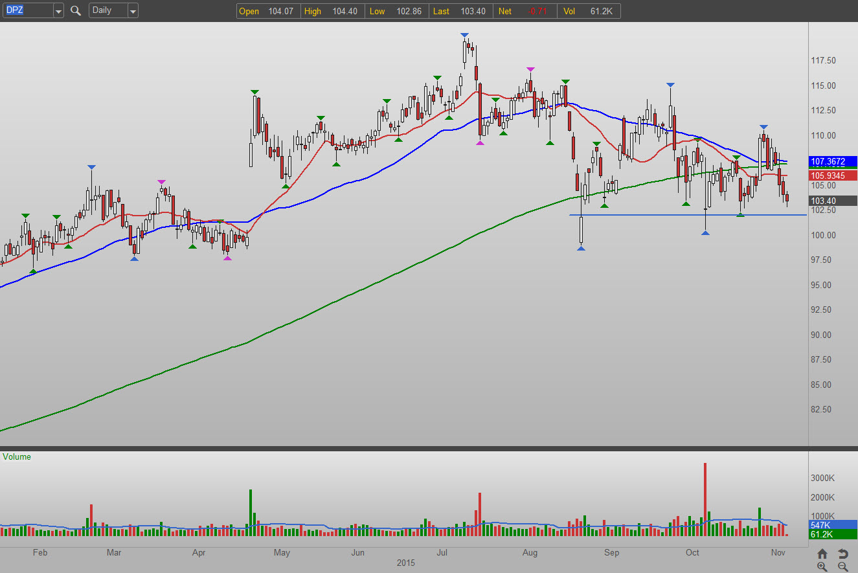Image resolution: width=858 pixels, height=573 pixels.
Task: Click the home icon to reset chart
Action: [x=822, y=554]
